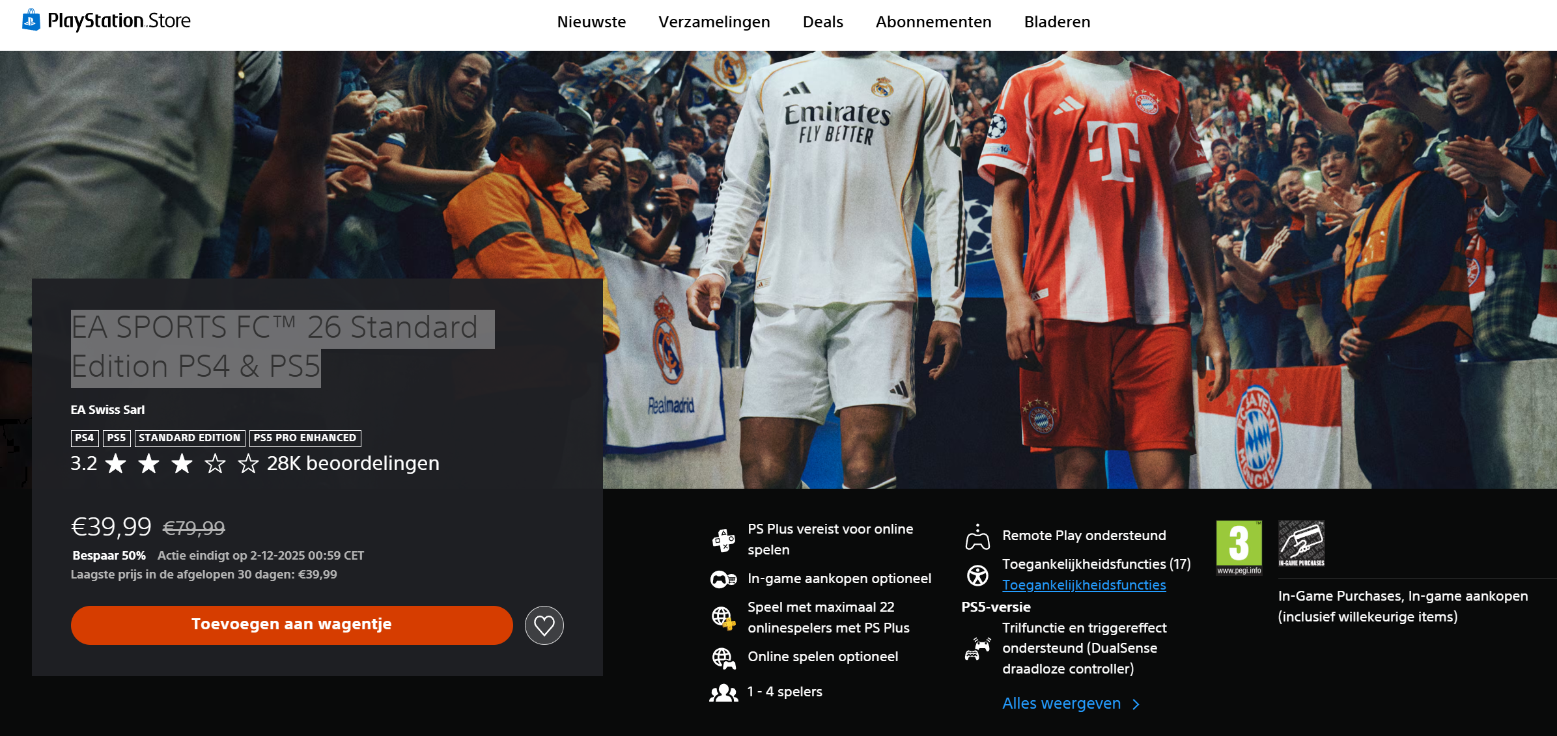Select the PS5 platform tag
This screenshot has height=736, width=1557.
[x=117, y=438]
